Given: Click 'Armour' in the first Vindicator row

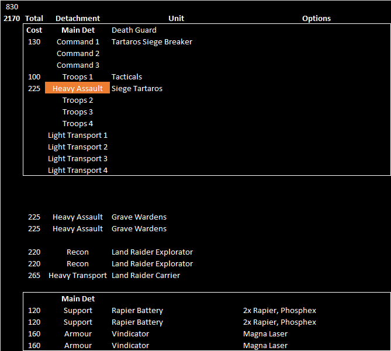Looking at the screenshot, I should [x=78, y=334].
